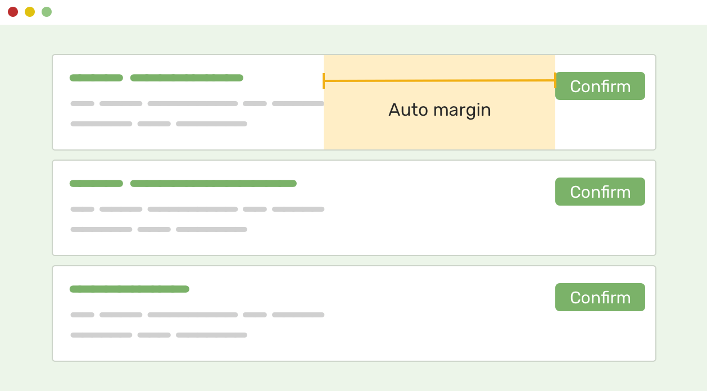
Task: Click middle card's first gray text row
Action: (x=197, y=209)
